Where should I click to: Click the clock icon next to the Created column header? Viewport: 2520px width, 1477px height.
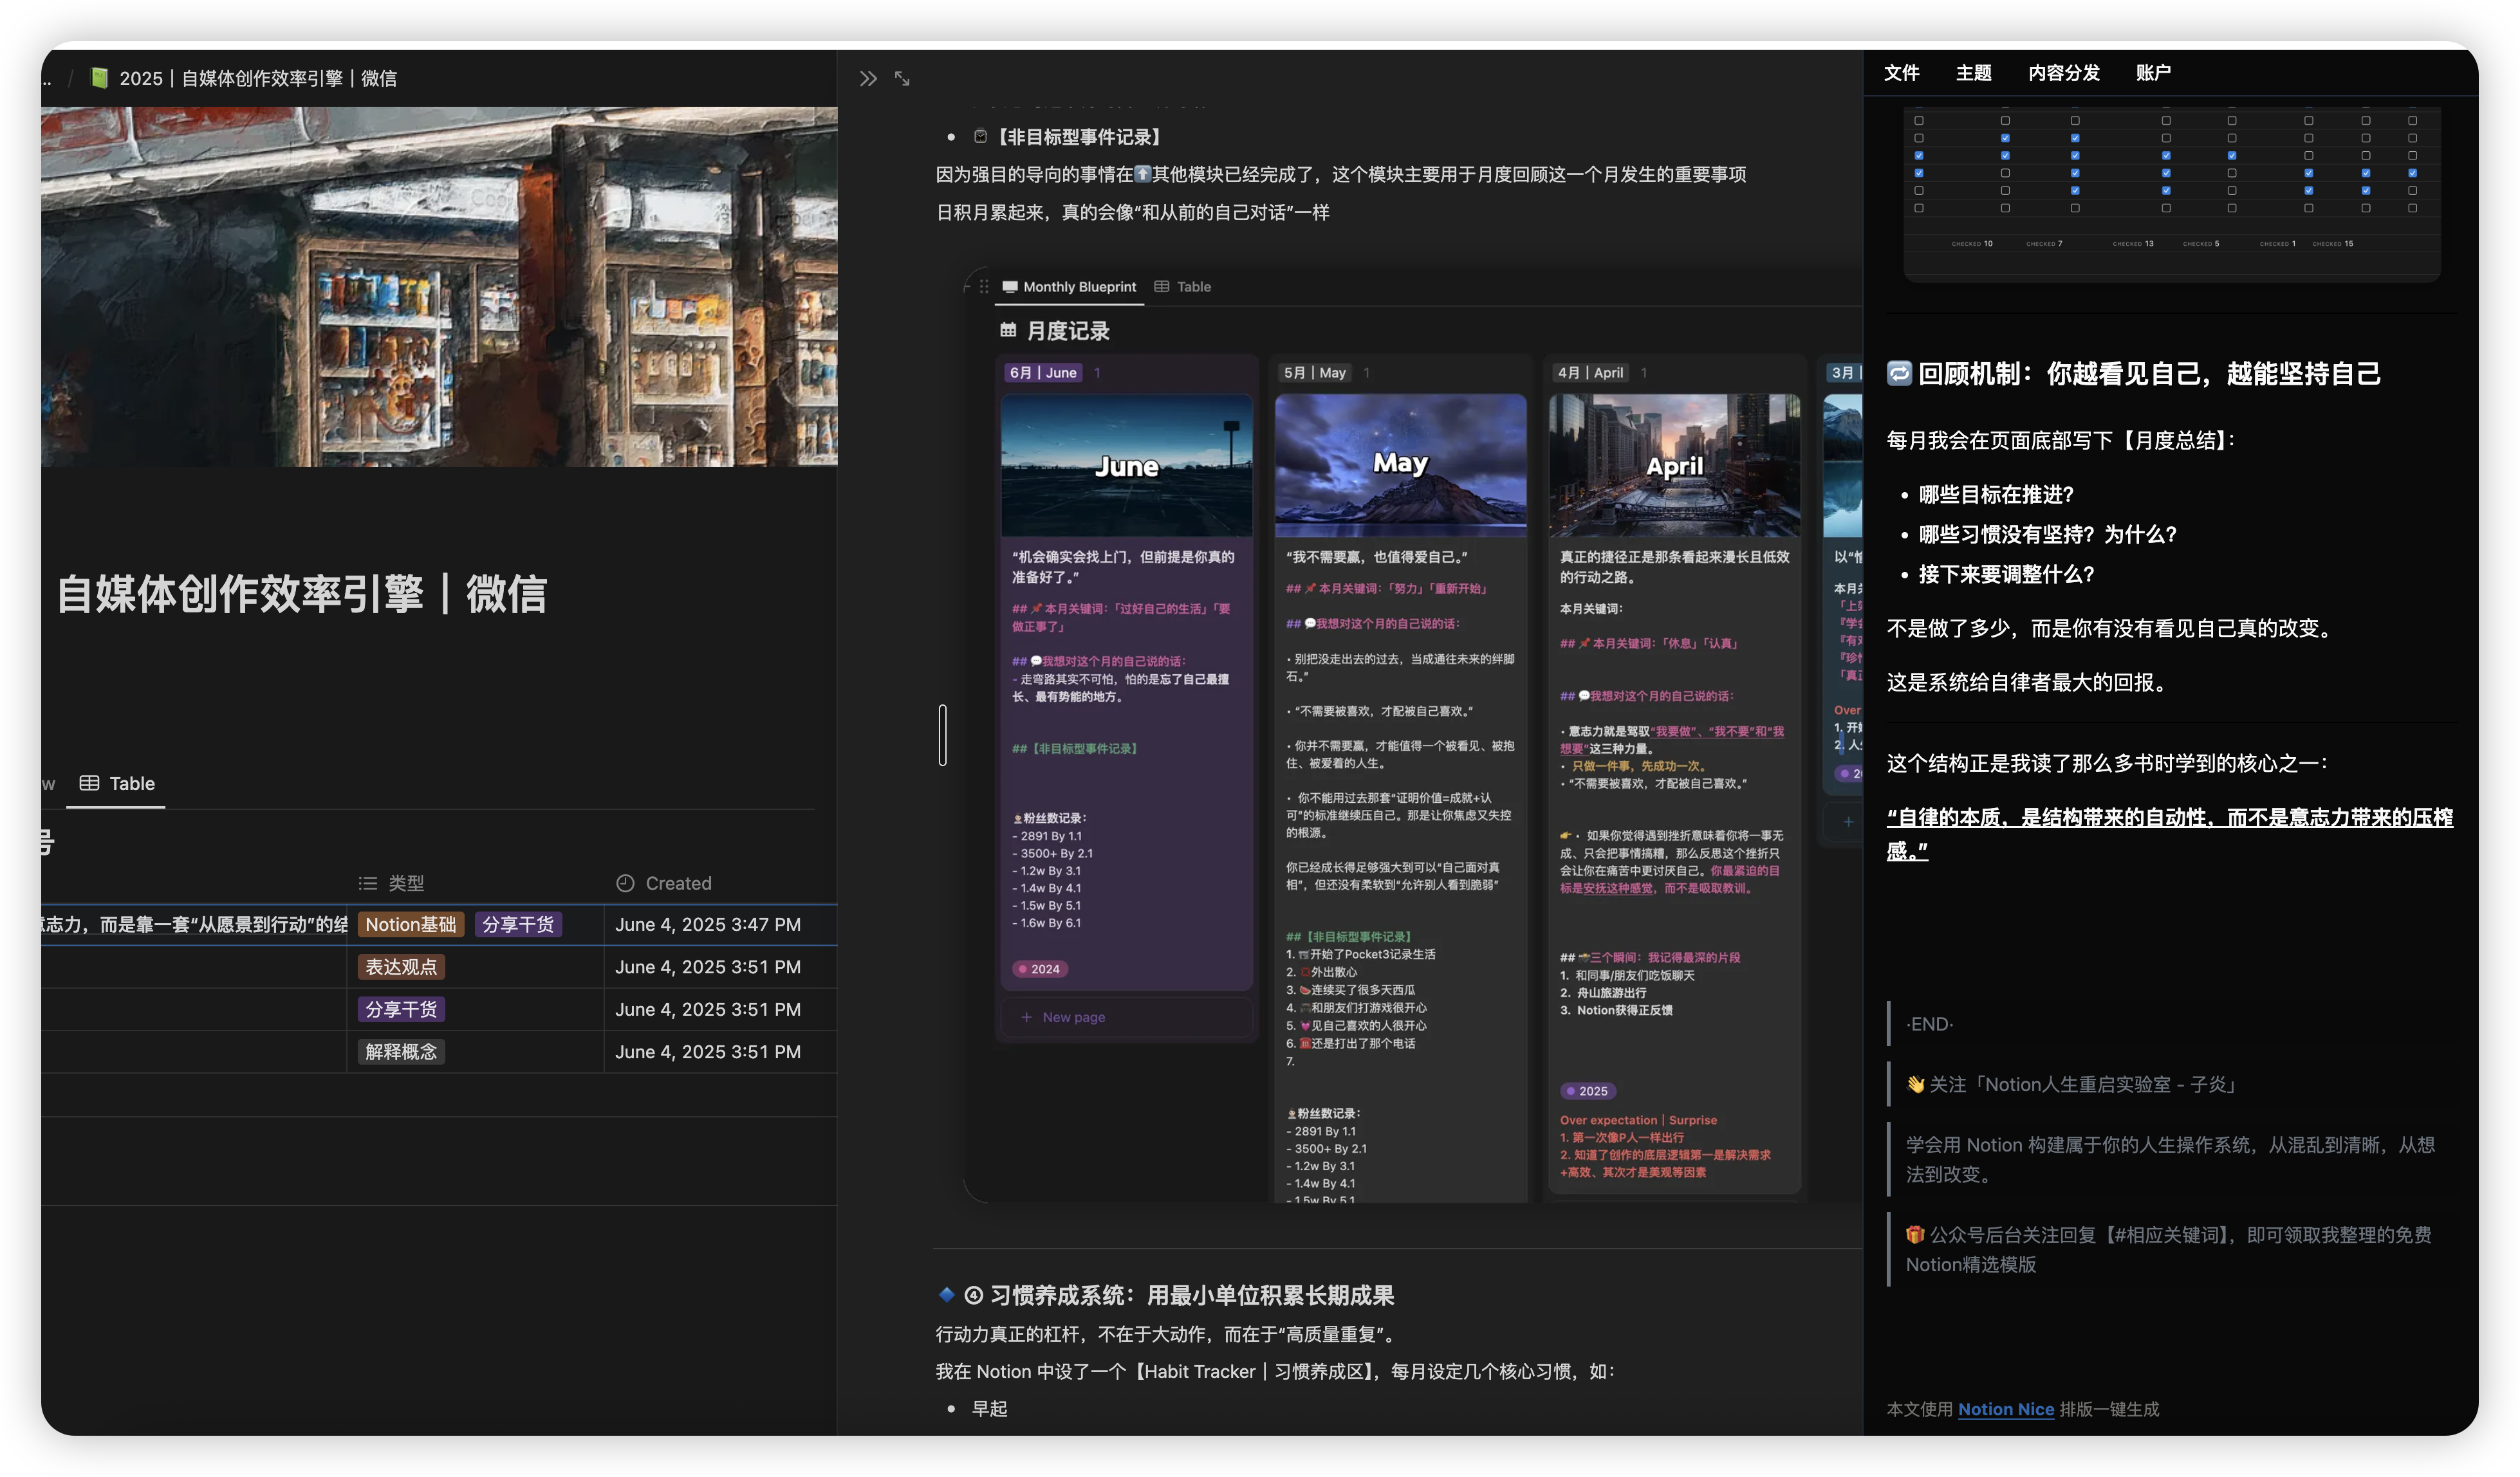(625, 883)
